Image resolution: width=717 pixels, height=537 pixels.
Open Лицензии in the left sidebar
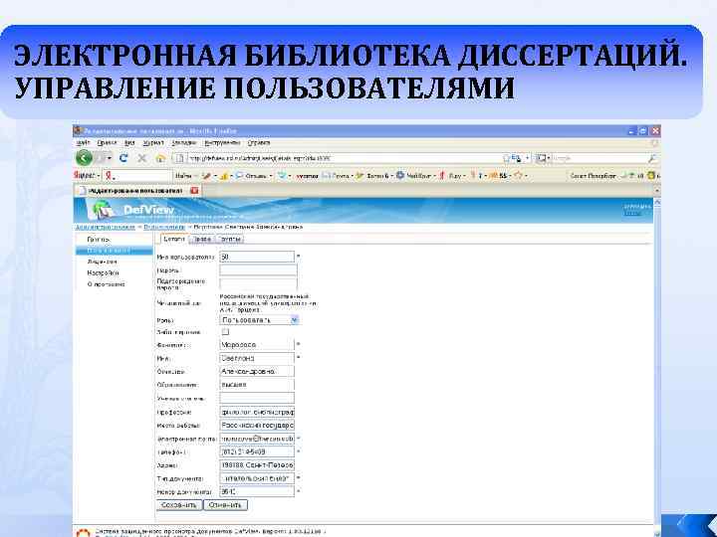(x=102, y=262)
